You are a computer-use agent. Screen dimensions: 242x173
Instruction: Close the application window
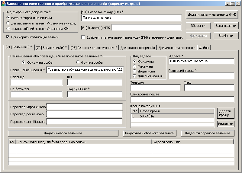point(238,4)
